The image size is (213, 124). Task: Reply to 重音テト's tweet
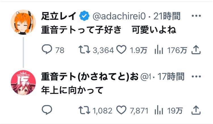(x=47, y=110)
